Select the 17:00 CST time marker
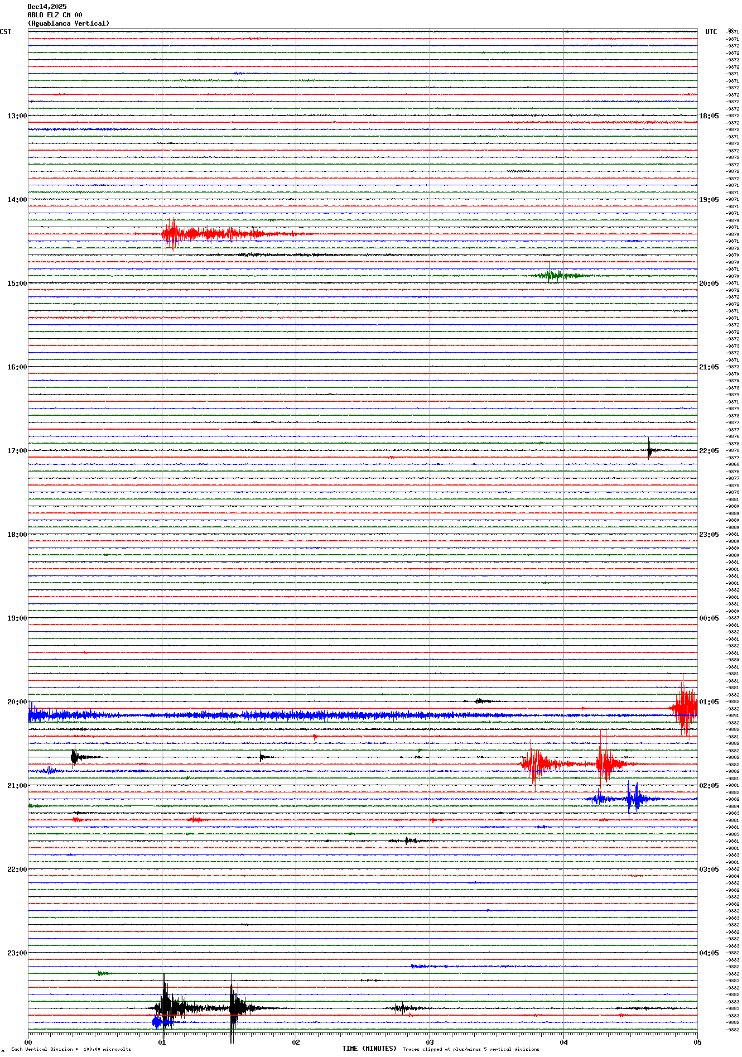The height and width of the screenshot is (1057, 742). click(x=17, y=451)
